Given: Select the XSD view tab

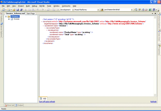Looking at the screenshot, I should coord(43,98).
